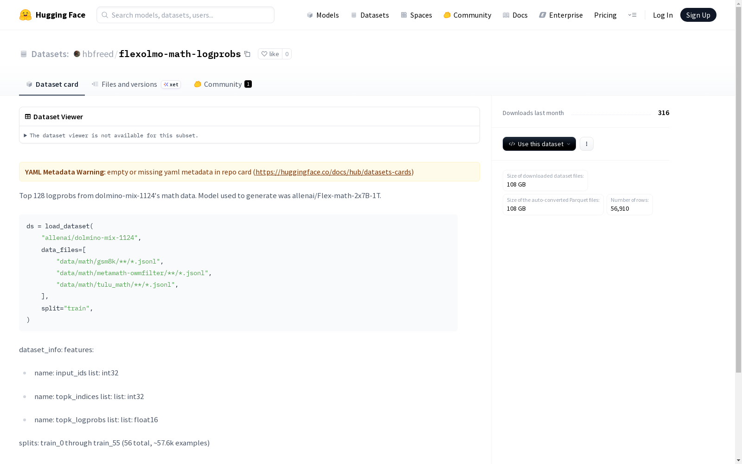Open the Models page
The height and width of the screenshot is (464, 742).
coord(323,15)
